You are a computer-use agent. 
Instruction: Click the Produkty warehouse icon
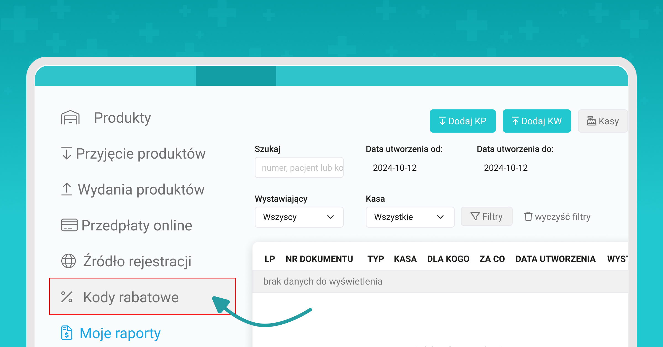click(70, 117)
